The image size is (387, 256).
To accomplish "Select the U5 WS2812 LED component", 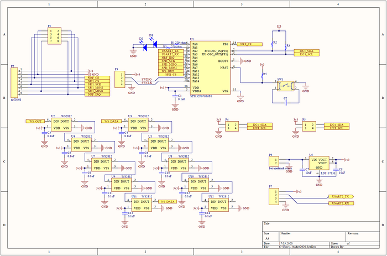I will click(158, 145).
